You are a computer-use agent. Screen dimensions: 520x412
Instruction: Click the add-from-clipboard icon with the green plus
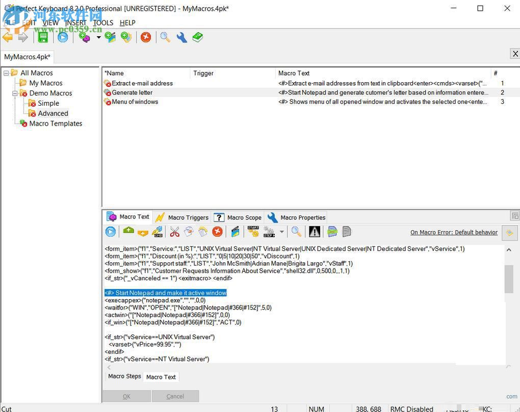[126, 37]
